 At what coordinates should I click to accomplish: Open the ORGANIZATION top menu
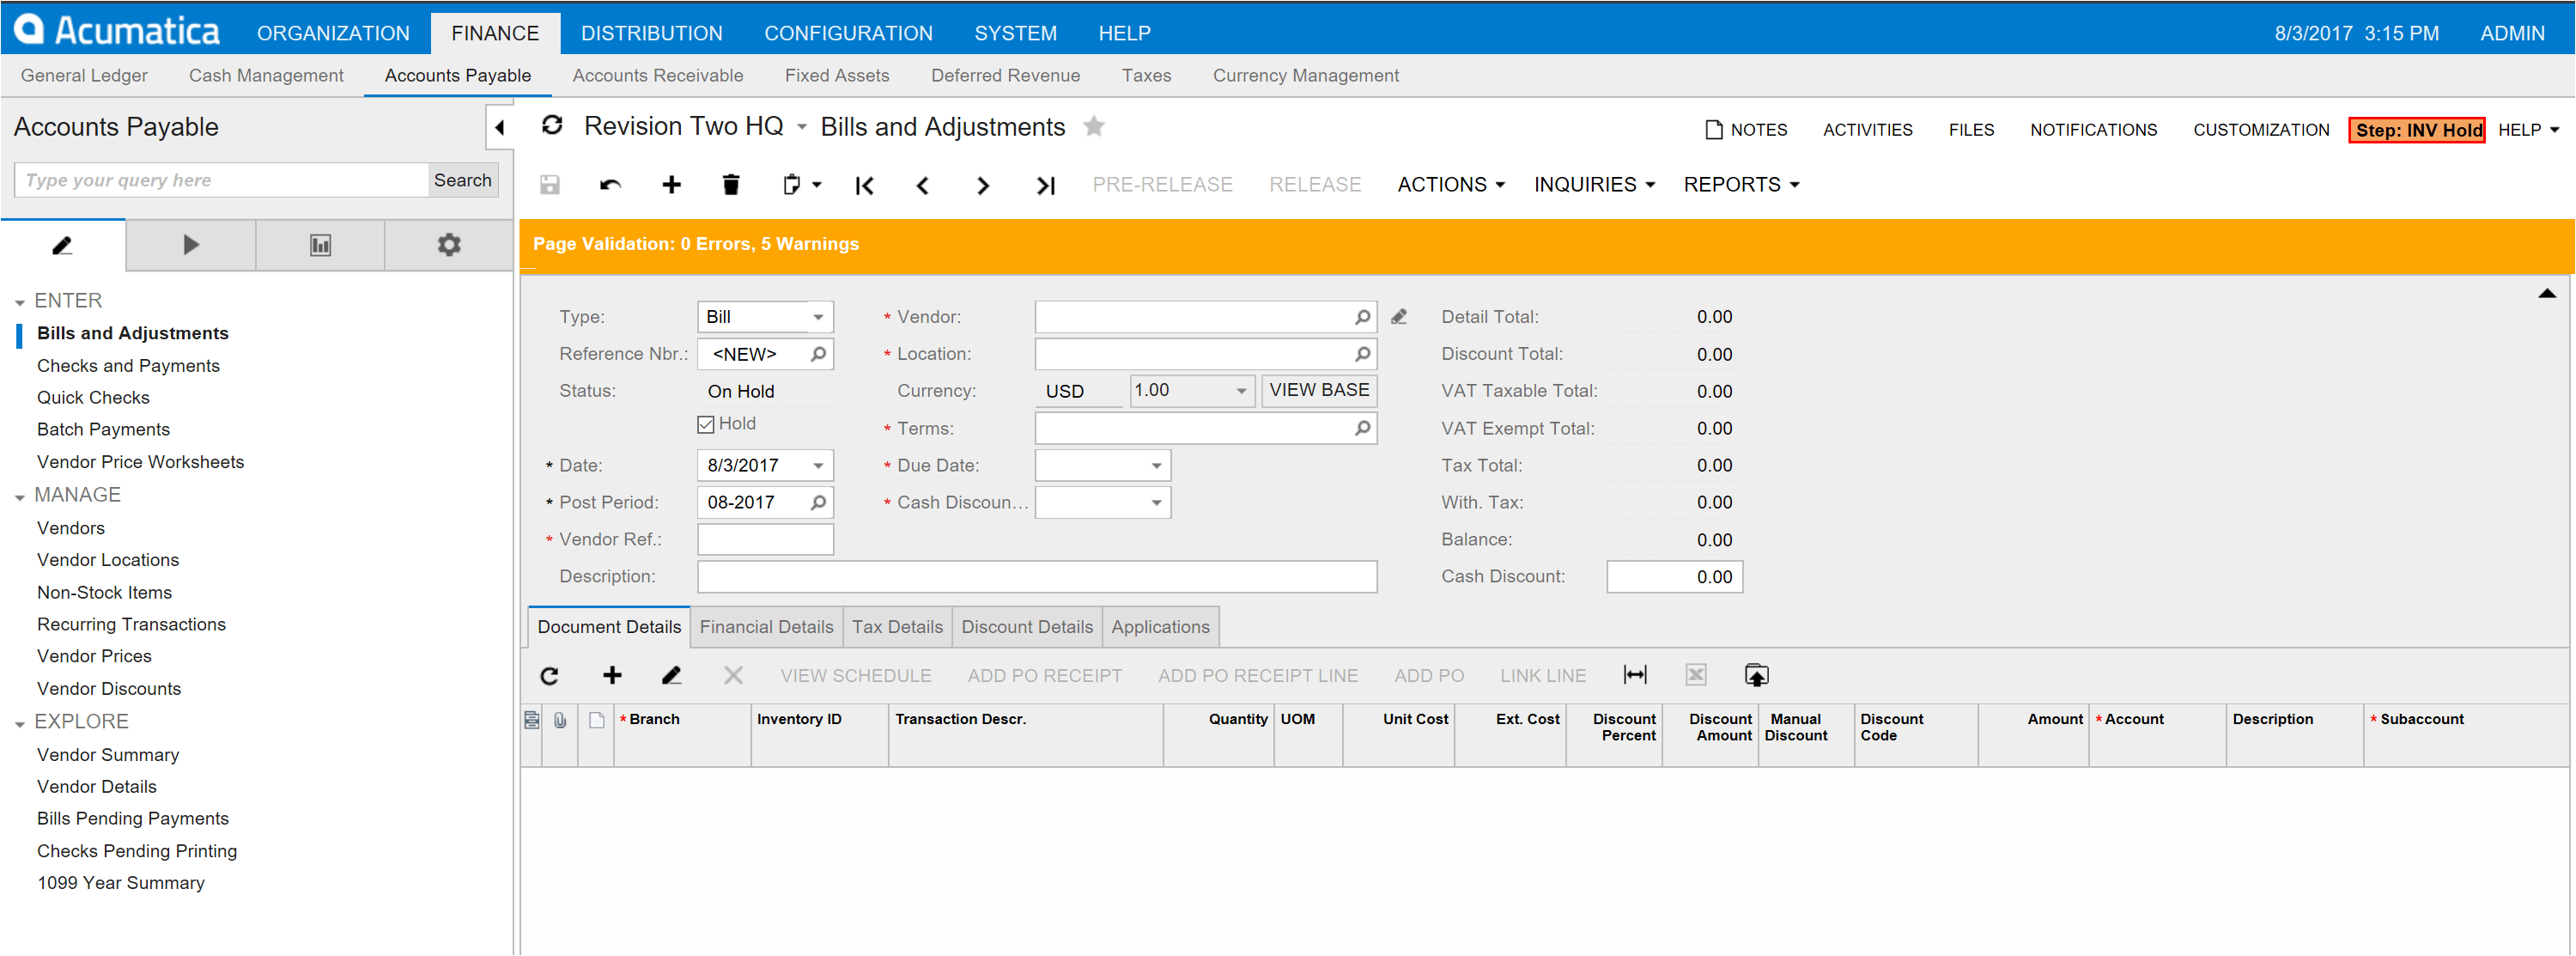point(333,33)
